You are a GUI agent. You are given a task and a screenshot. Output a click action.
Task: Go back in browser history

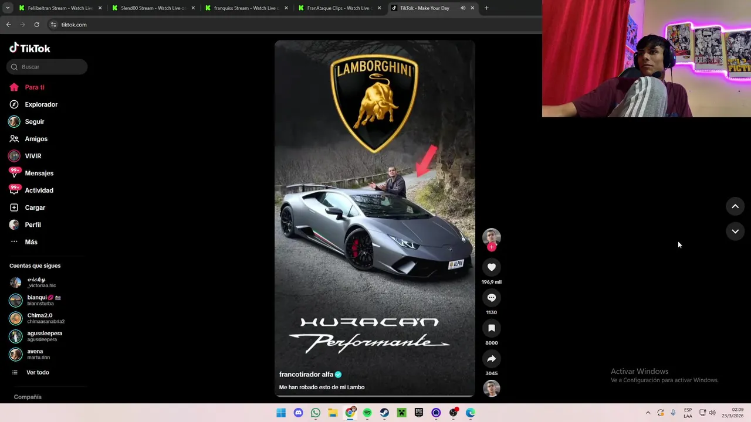8,25
